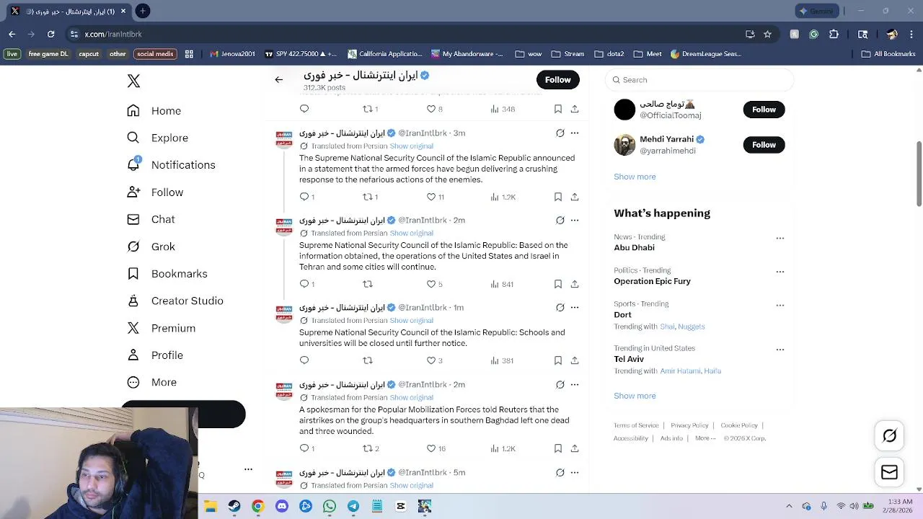Open Operation Epic Fury trend
923x519 pixels.
pyautogui.click(x=652, y=281)
